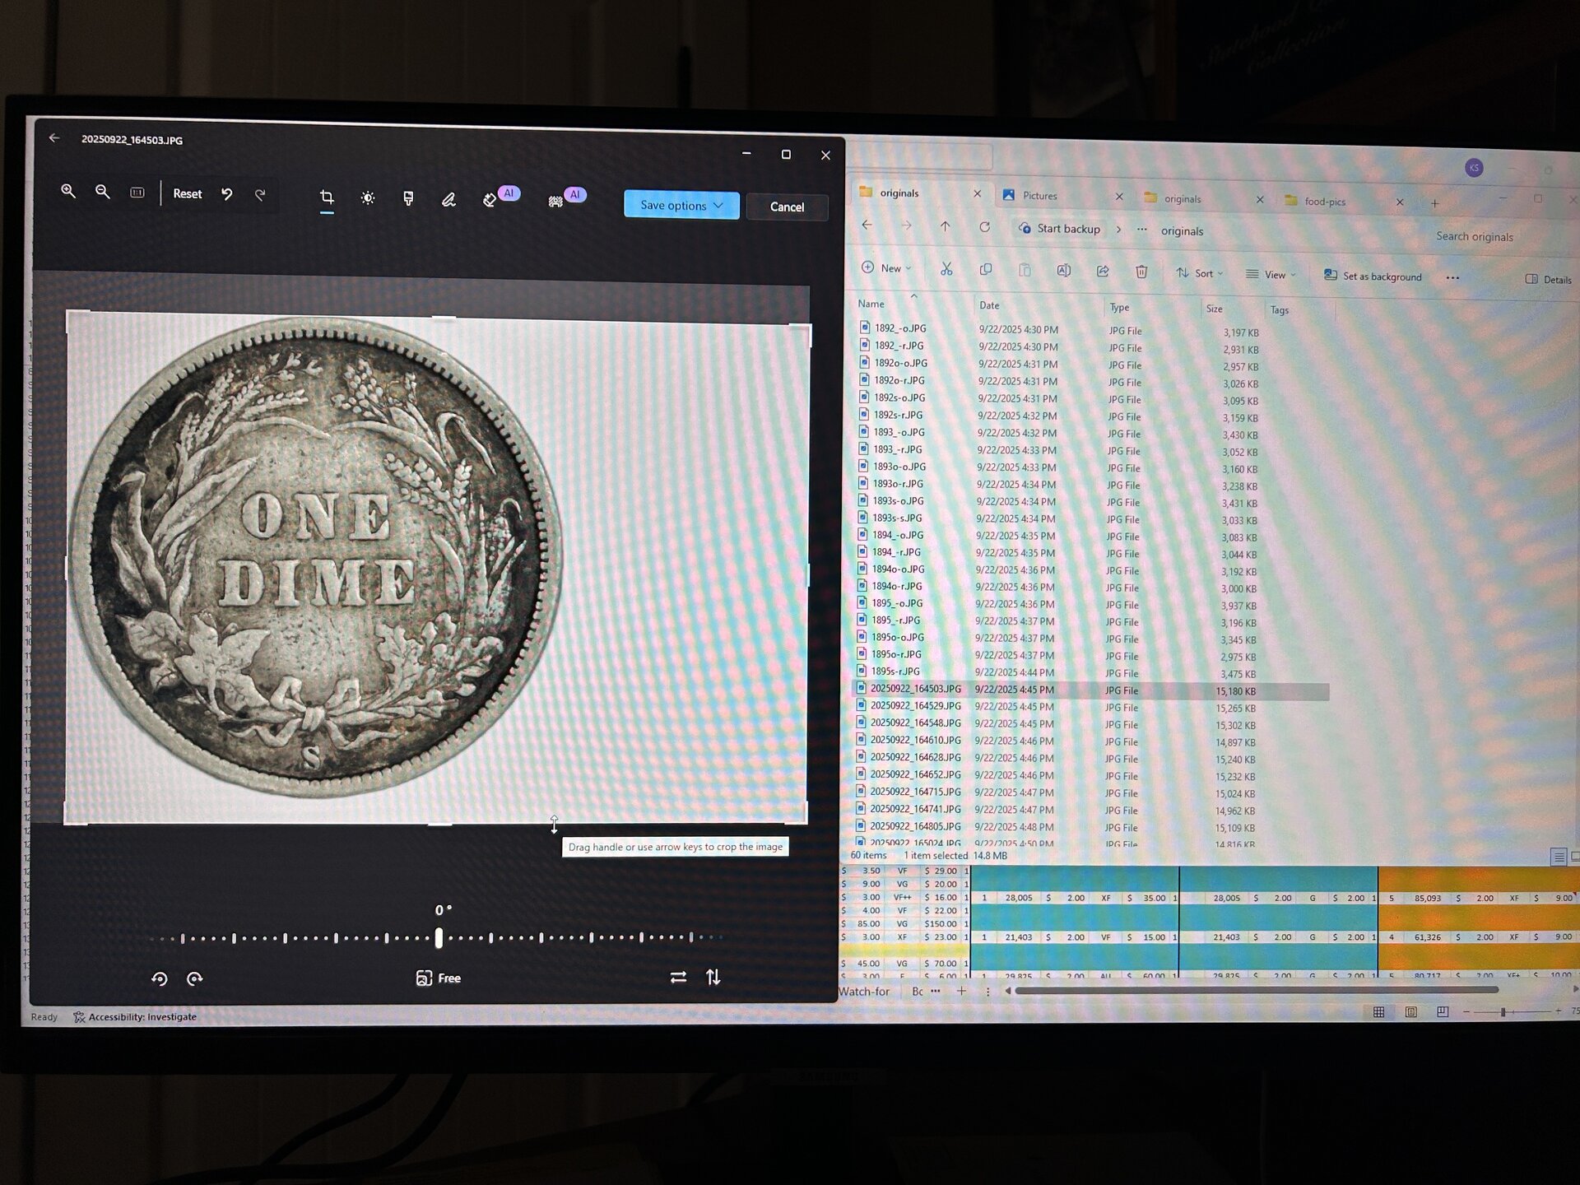Click the zoom in magnifier

[68, 191]
